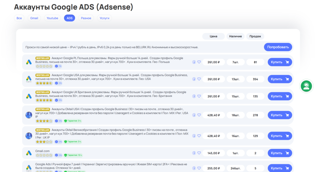Click Google Ads logo of Gmail.com listing

click(x=29, y=153)
